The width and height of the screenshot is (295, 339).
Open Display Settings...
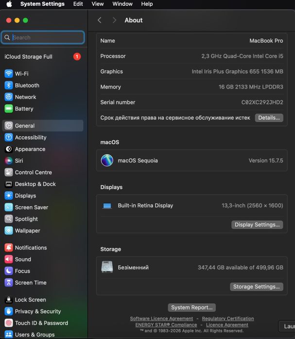coord(257,225)
